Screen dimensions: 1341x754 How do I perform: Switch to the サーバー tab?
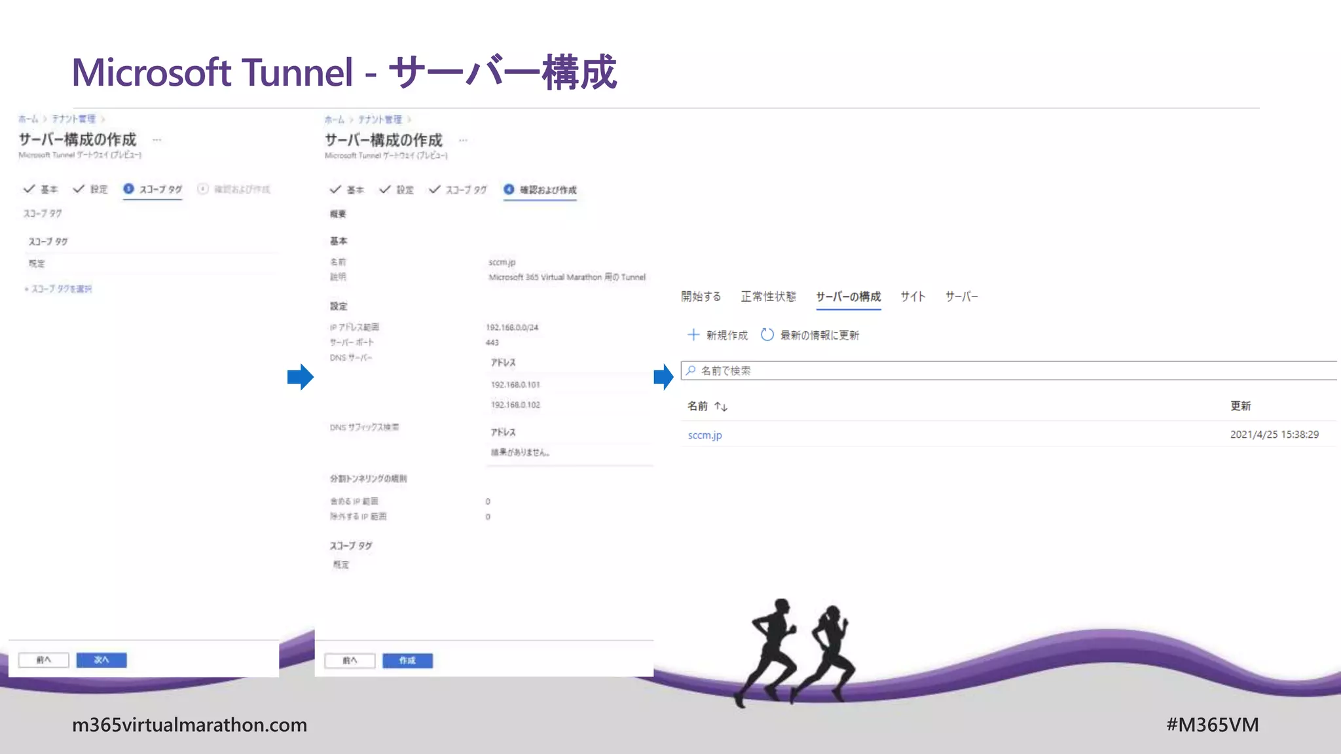coord(961,296)
